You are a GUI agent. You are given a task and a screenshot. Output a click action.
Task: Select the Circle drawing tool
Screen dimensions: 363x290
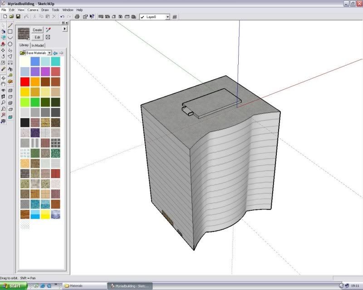point(10,44)
